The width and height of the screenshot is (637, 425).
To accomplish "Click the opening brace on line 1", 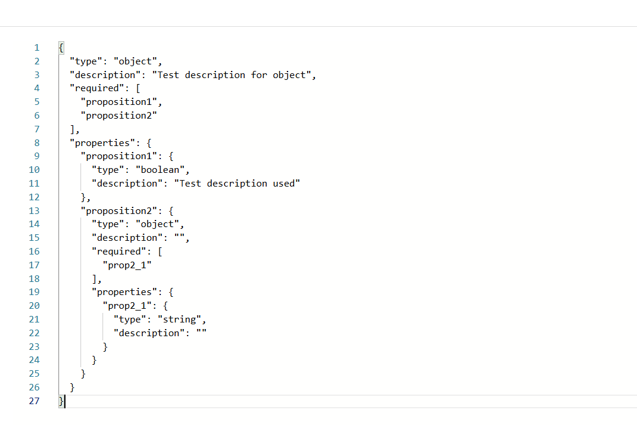I will 61,48.
